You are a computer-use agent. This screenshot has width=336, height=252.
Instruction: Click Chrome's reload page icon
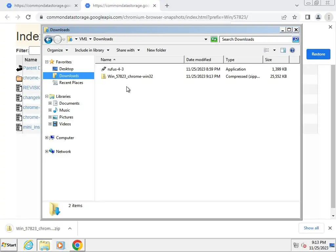[28, 17]
